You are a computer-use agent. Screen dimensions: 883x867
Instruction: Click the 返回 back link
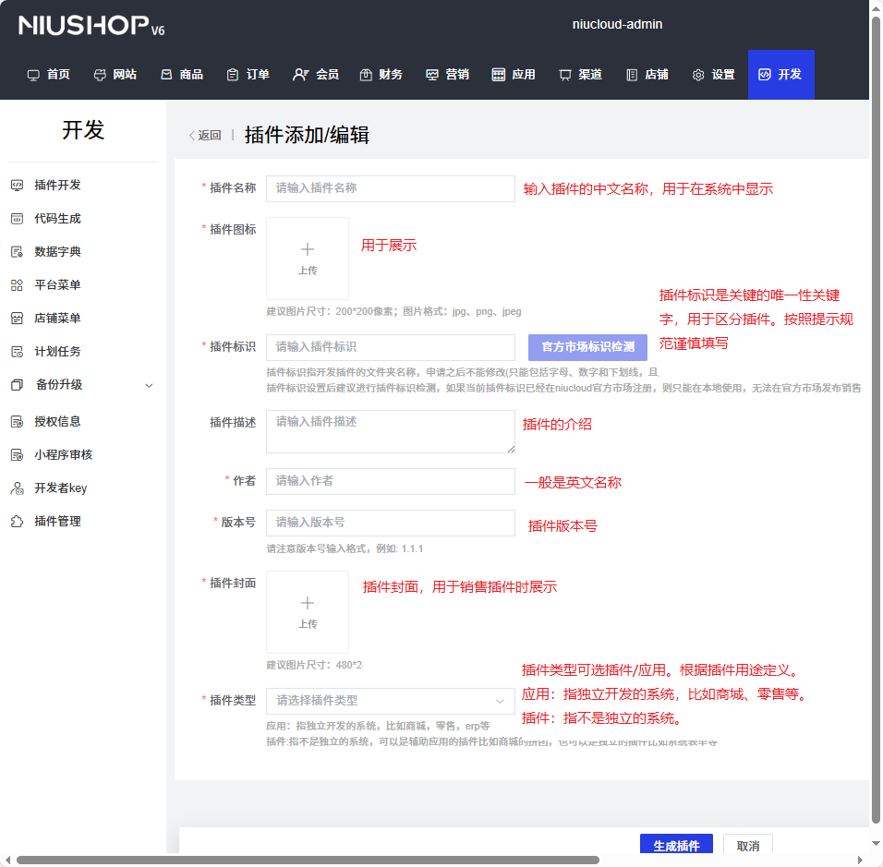point(206,136)
